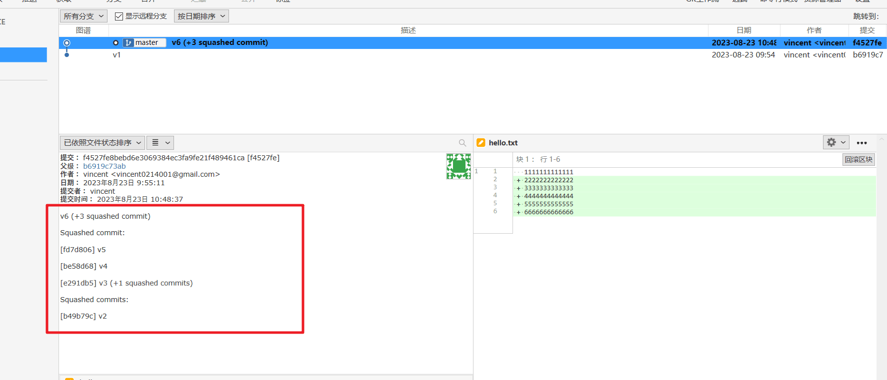Click the 回滚区块 button

click(858, 160)
